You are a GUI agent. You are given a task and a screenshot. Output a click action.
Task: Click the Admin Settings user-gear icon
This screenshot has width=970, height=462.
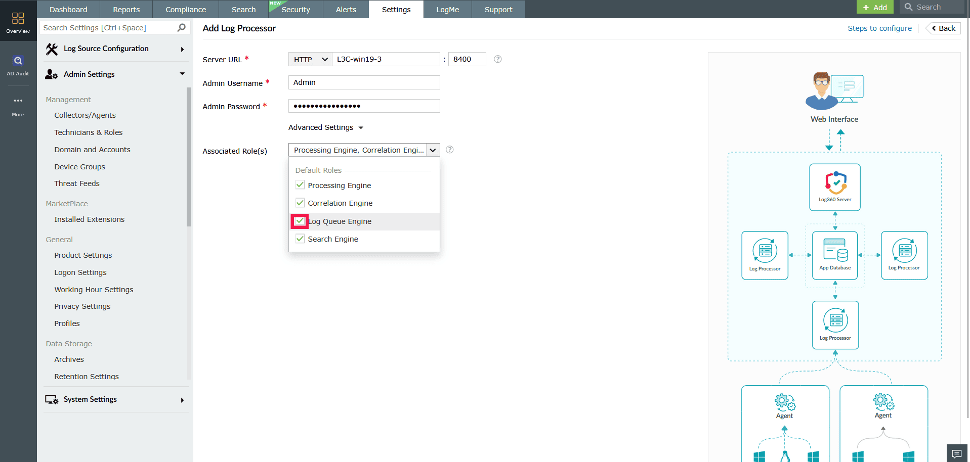tap(52, 74)
